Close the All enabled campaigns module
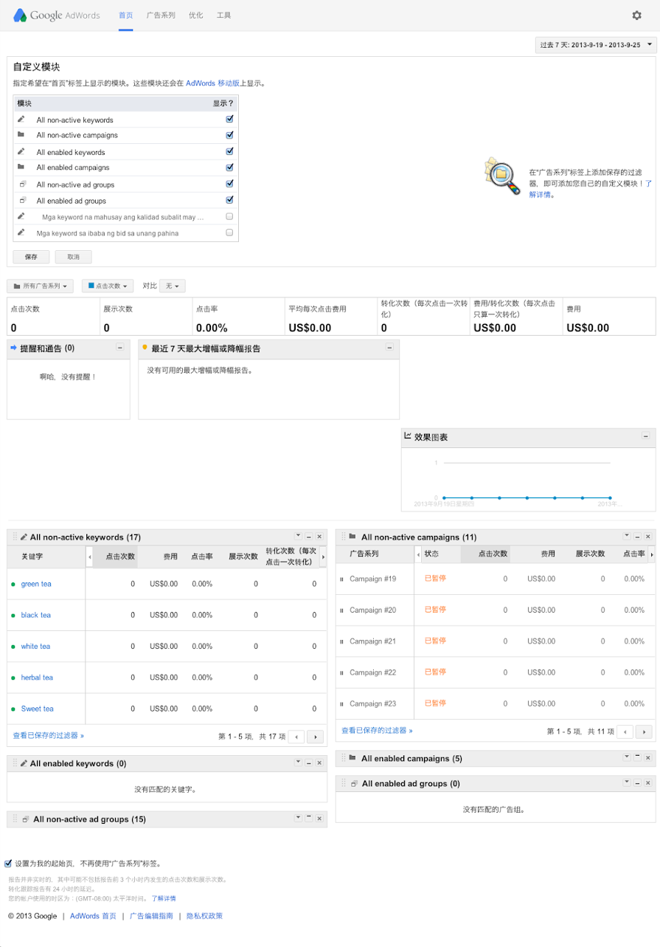The image size is (660, 947). (x=648, y=757)
